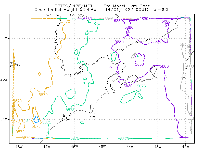Click the 43W longitude label
This screenshot has height=157, width=204.
(x=158, y=147)
